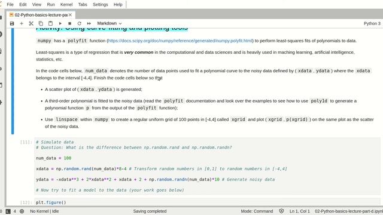Interrupt the kernel with the stop icon
The width and height of the screenshot is (383, 215).
[x=69, y=23]
